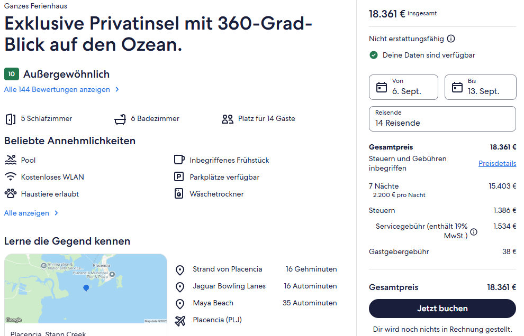The height and width of the screenshot is (336, 524).
Task: Click the Servicegebühr info icon
Action: click(474, 231)
